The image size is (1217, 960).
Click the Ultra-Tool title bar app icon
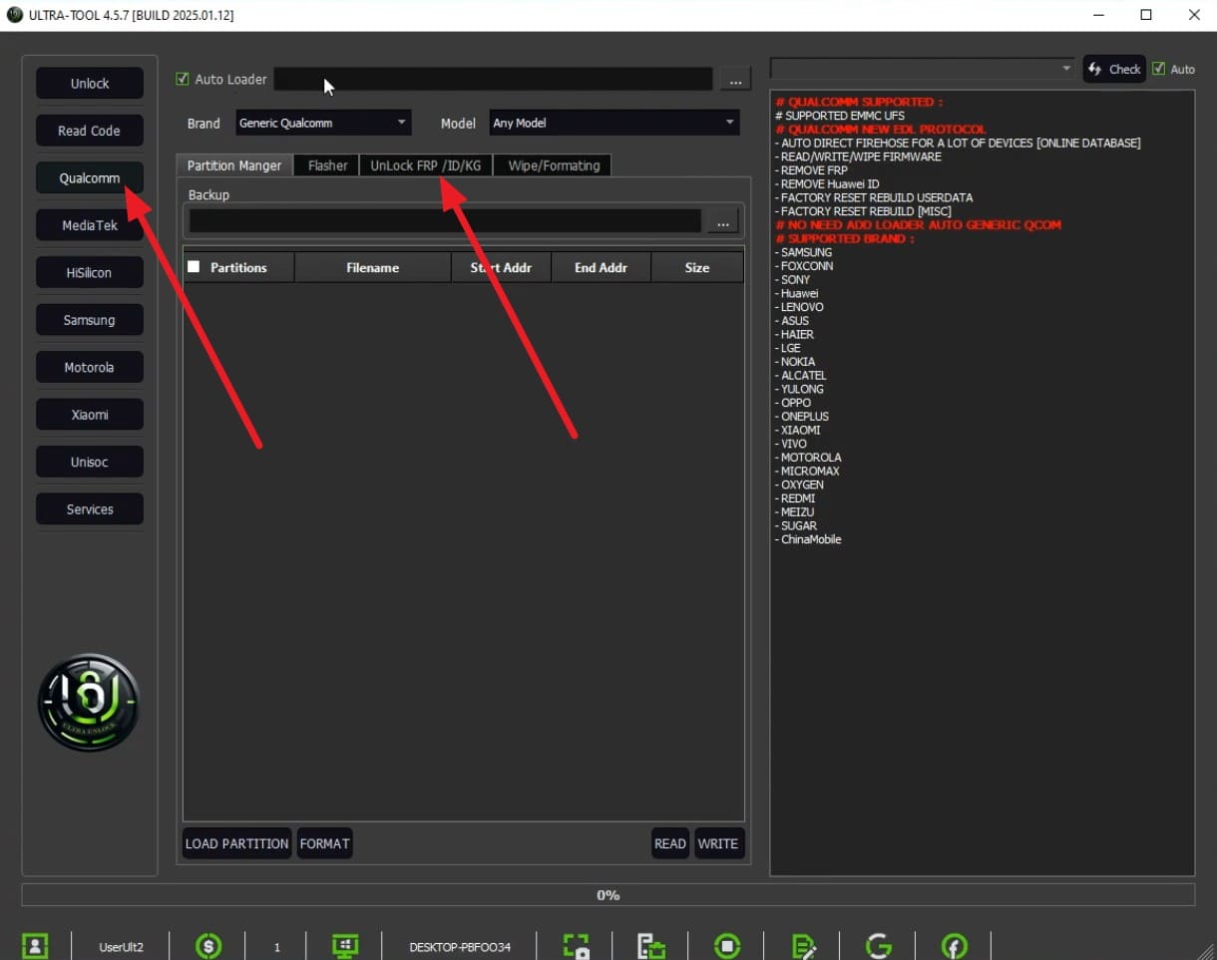click(x=14, y=15)
